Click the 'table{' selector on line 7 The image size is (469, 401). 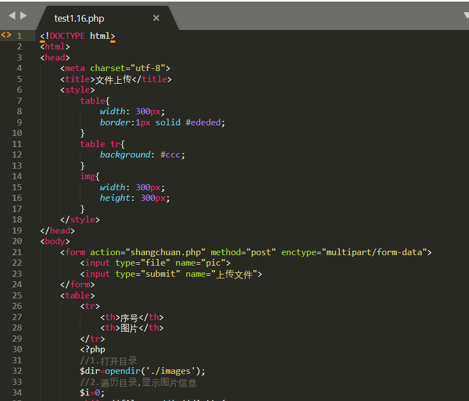pyautogui.click(x=95, y=101)
